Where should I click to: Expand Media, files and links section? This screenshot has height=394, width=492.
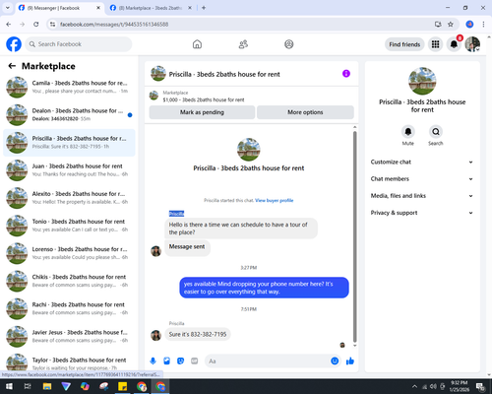[x=422, y=196]
